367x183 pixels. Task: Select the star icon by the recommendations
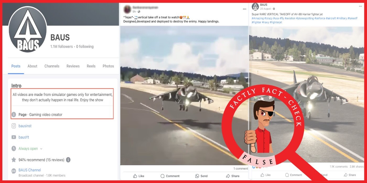pos(13,160)
